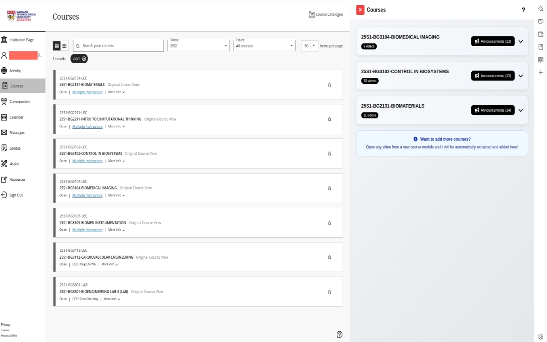Favorite the BG3105 Biomed Instrumentation star

[329, 223]
